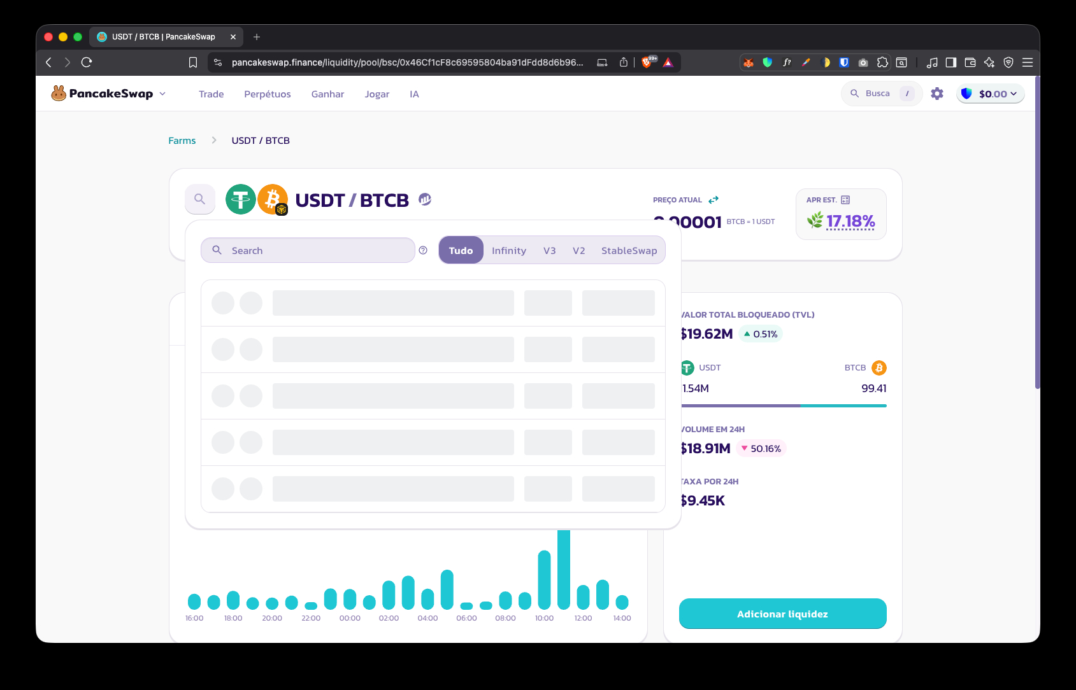Click the install app icon in address bar

click(x=602, y=62)
